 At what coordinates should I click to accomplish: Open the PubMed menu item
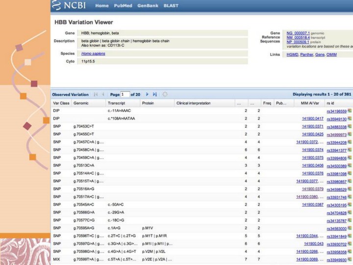pos(124,6)
